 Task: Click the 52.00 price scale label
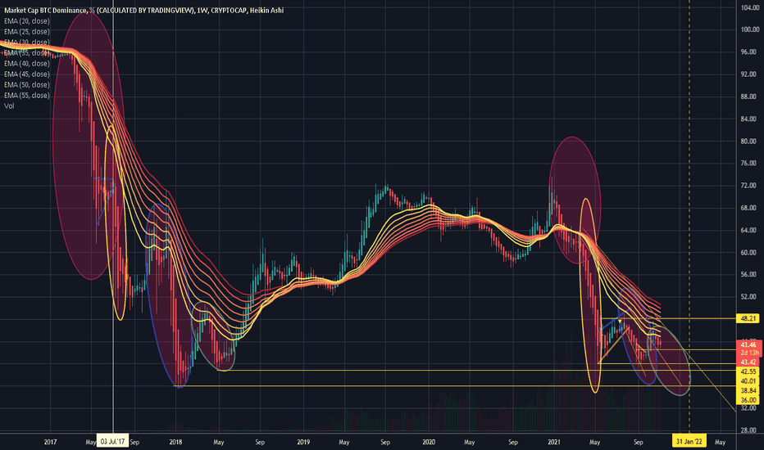(x=749, y=297)
